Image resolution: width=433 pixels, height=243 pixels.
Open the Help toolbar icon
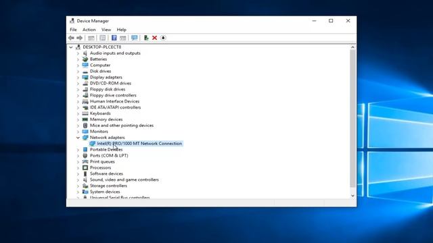point(114,38)
